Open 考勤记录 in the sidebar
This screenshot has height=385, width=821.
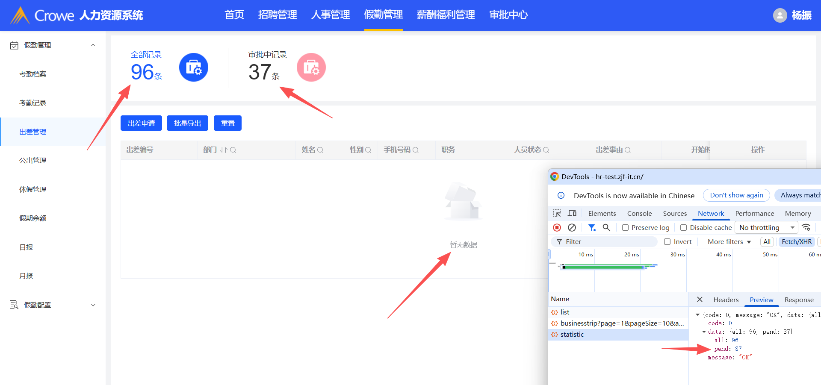coord(33,103)
